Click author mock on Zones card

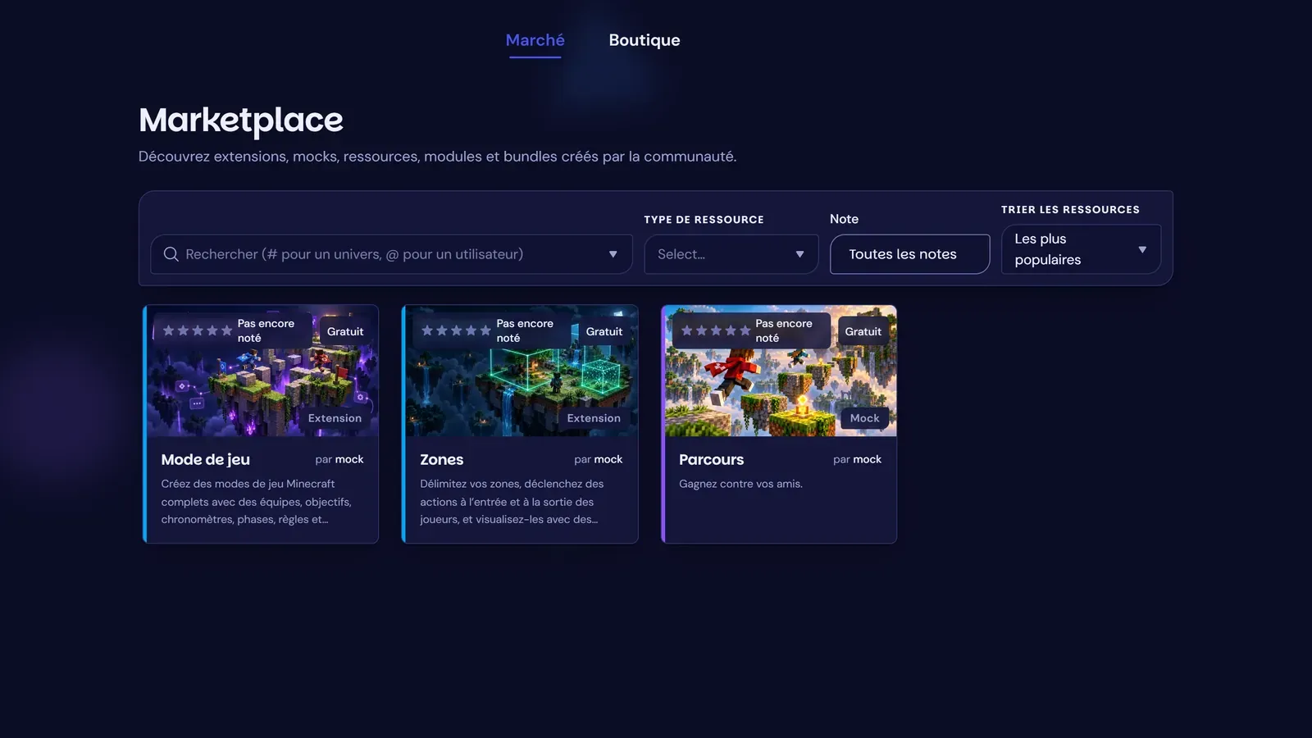tap(608, 459)
